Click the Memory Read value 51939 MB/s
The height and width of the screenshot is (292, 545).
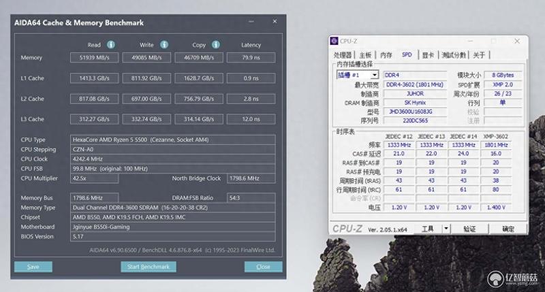[x=94, y=58]
